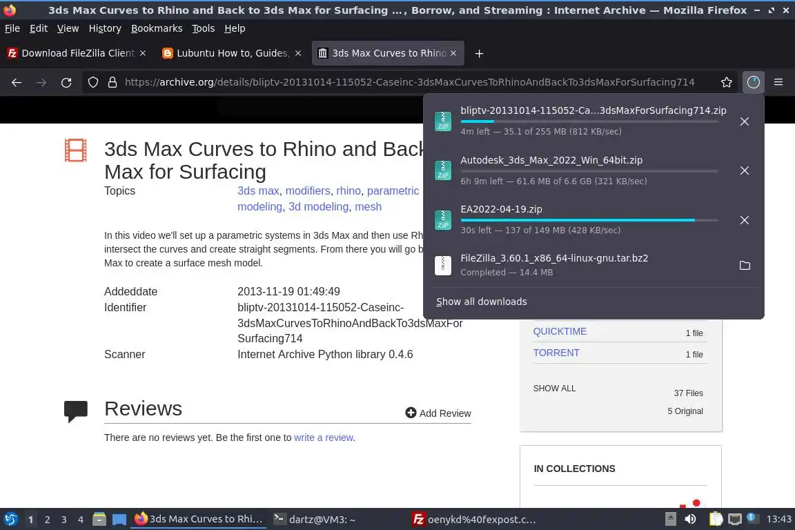Follow the 'modifiers' topic link
The height and width of the screenshot is (530, 795).
point(308,190)
